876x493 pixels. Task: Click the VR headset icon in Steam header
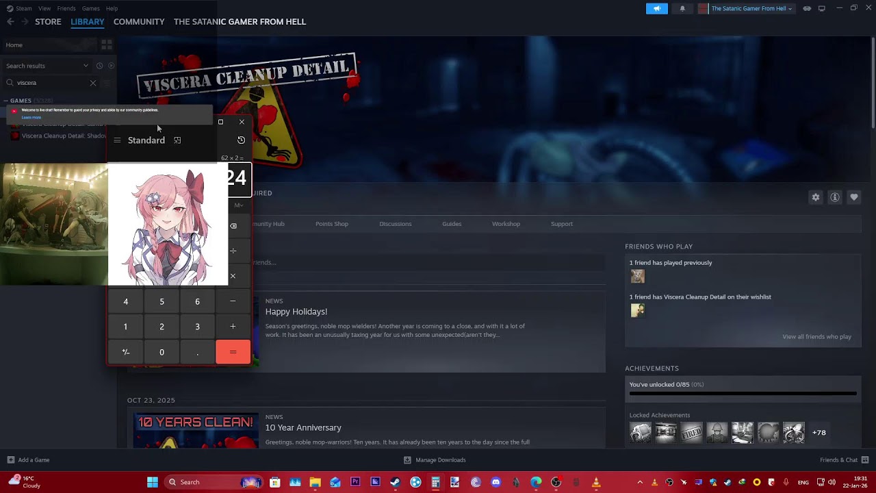807,8
